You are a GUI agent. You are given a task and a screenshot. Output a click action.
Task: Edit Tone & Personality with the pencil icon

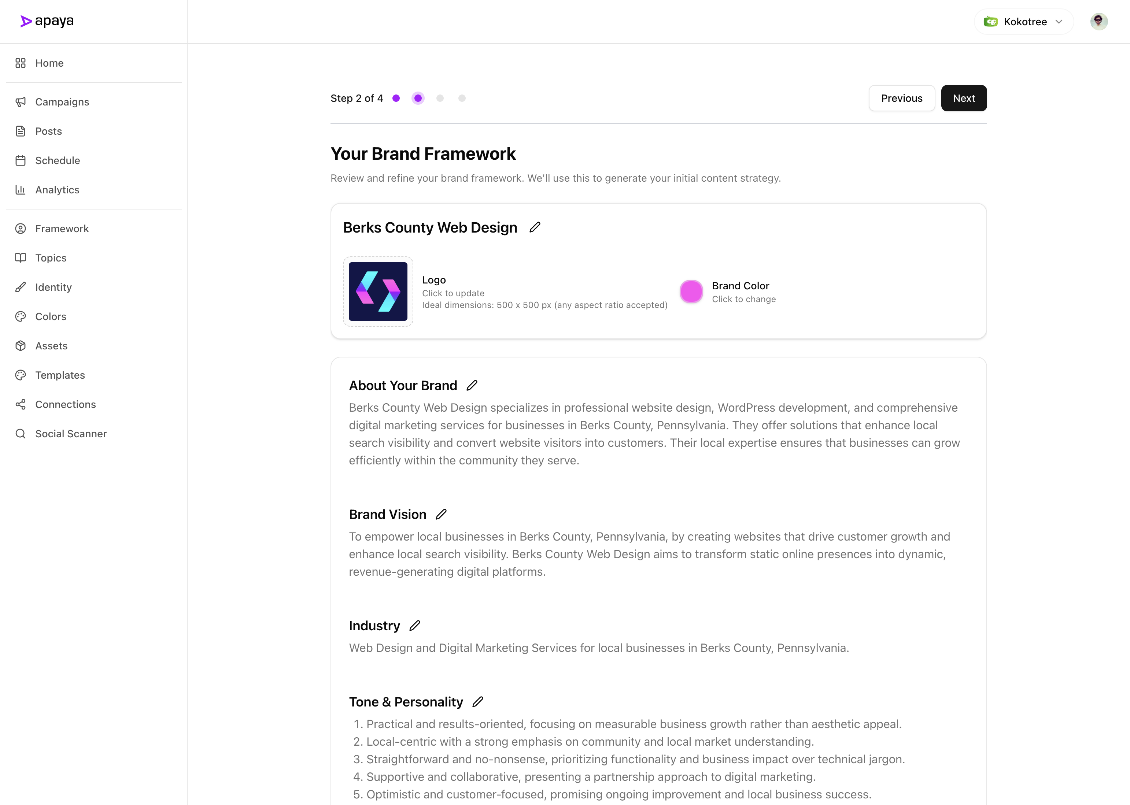[478, 701]
